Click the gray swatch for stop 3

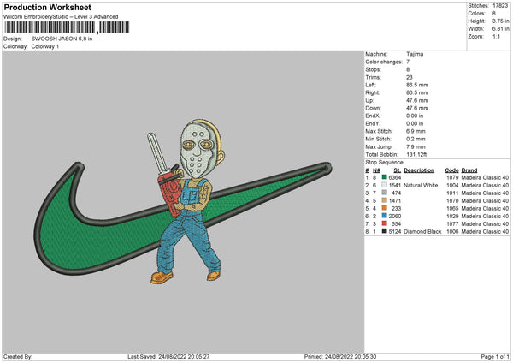click(384, 193)
